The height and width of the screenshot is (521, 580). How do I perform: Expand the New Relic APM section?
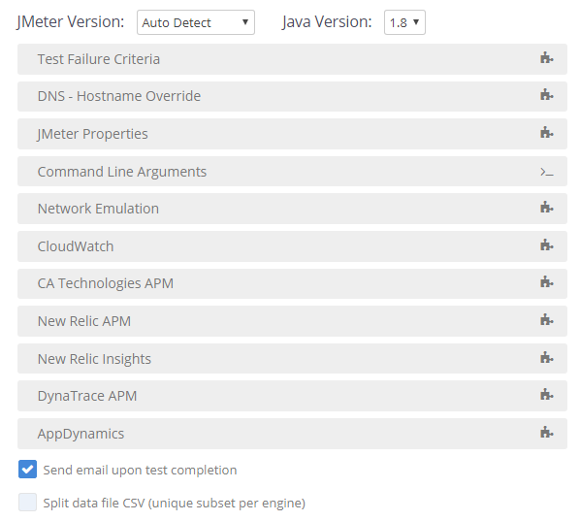pyautogui.click(x=292, y=321)
